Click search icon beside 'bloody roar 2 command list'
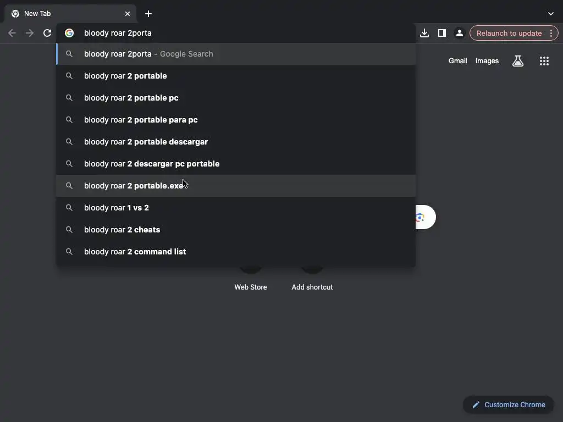The height and width of the screenshot is (422, 563). pos(69,252)
